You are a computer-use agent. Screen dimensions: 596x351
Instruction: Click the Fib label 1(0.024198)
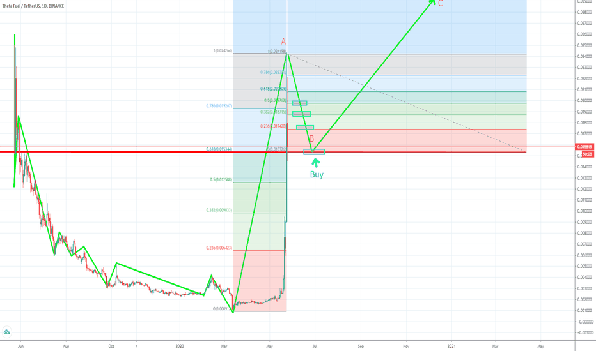(277, 51)
